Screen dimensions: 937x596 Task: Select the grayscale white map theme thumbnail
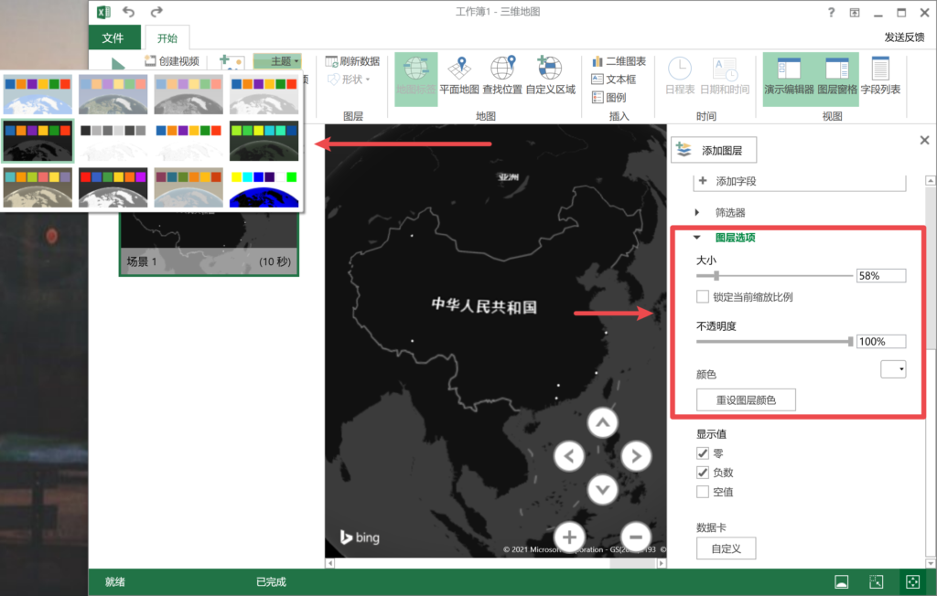pos(113,141)
